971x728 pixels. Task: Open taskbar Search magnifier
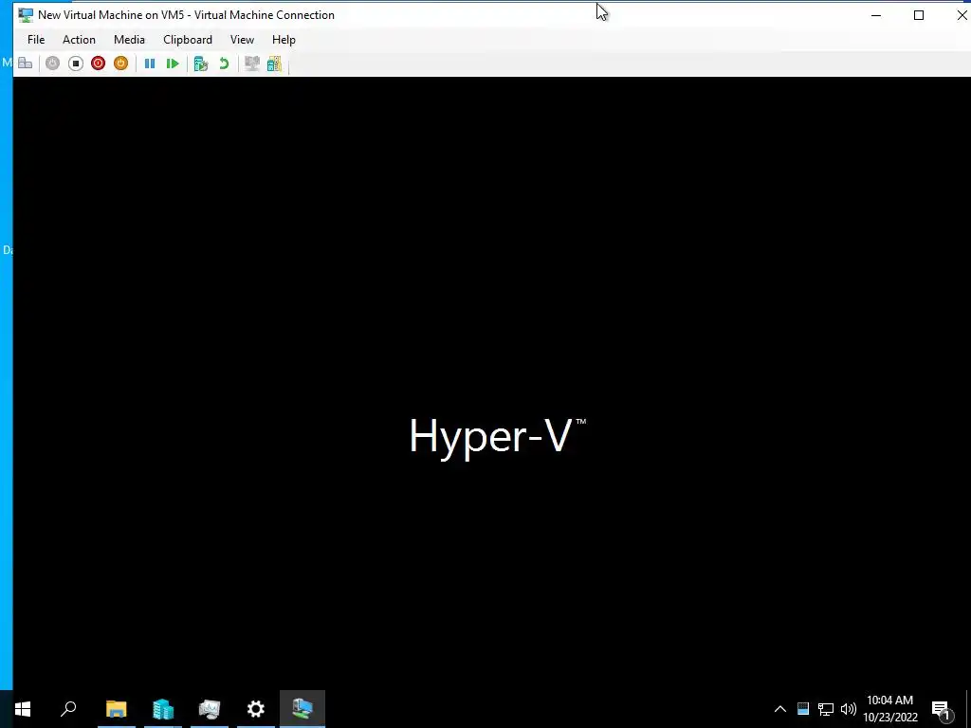(68, 709)
